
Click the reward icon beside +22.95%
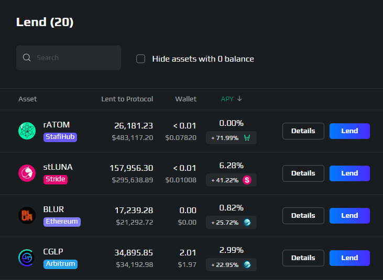(x=247, y=265)
